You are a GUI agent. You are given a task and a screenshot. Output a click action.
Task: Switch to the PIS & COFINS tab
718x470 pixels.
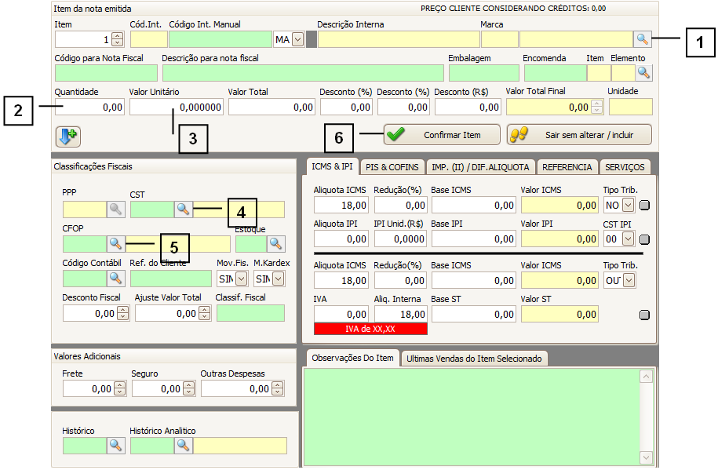(392, 167)
